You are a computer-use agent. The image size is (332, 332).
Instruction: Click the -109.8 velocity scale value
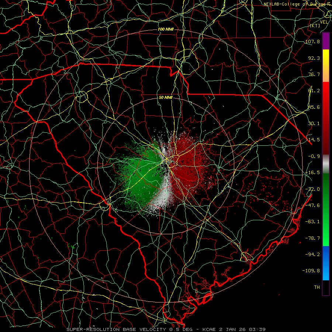311,271
